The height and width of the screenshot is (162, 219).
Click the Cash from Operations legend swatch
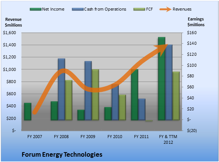(78, 9)
